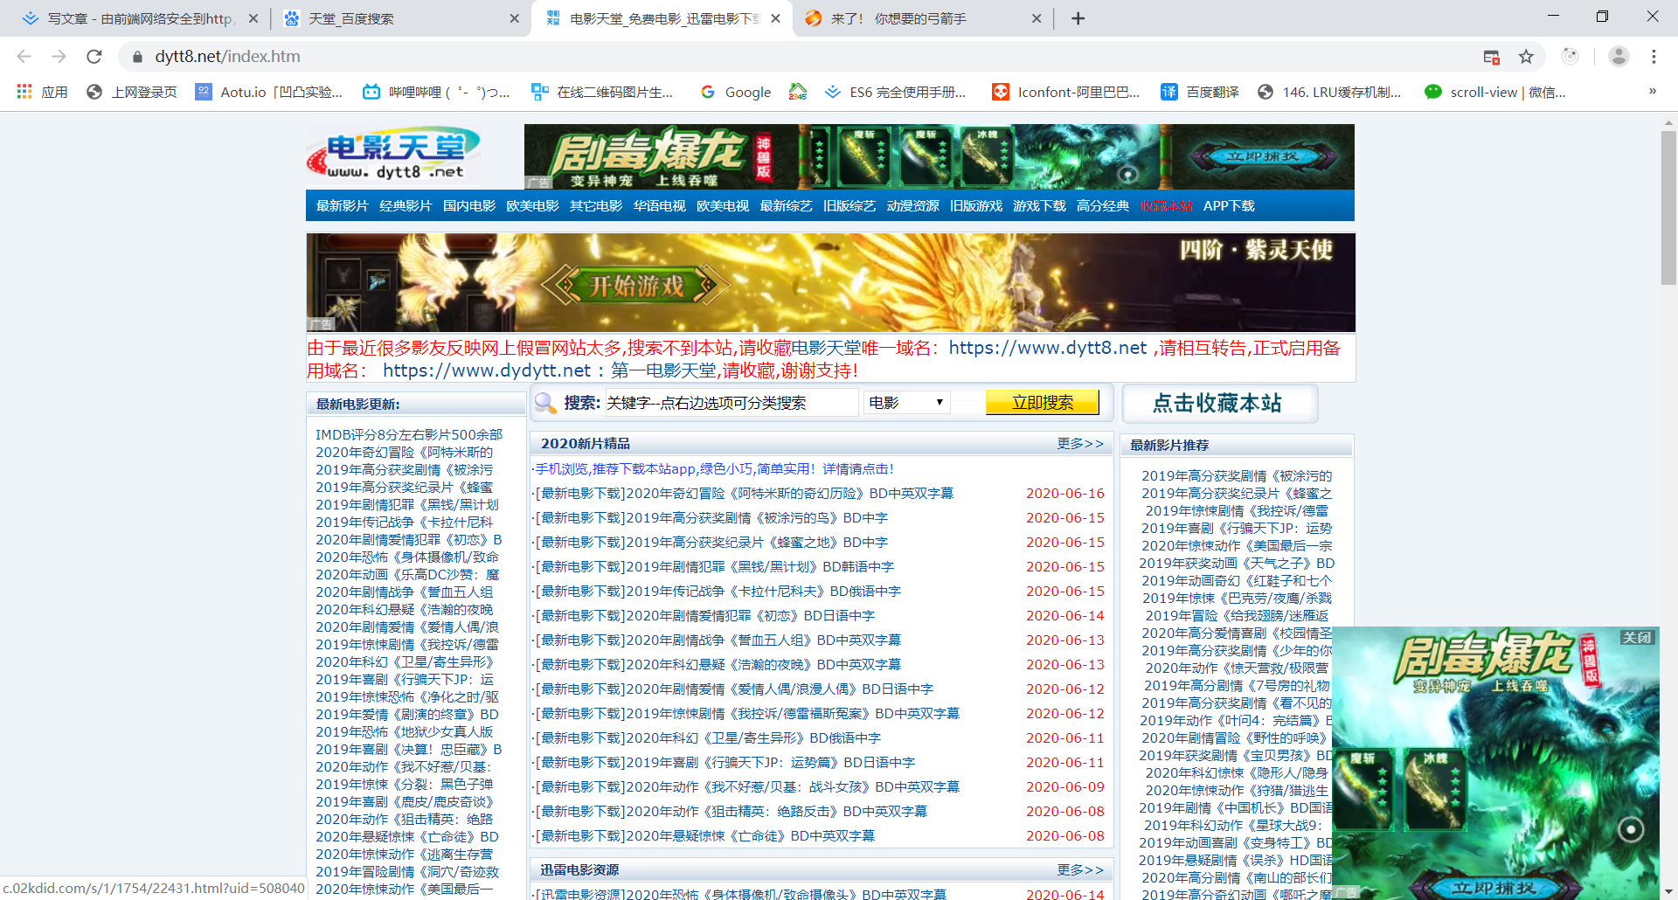Click the 立即搜索 search button
The width and height of the screenshot is (1678, 900).
tap(1043, 403)
